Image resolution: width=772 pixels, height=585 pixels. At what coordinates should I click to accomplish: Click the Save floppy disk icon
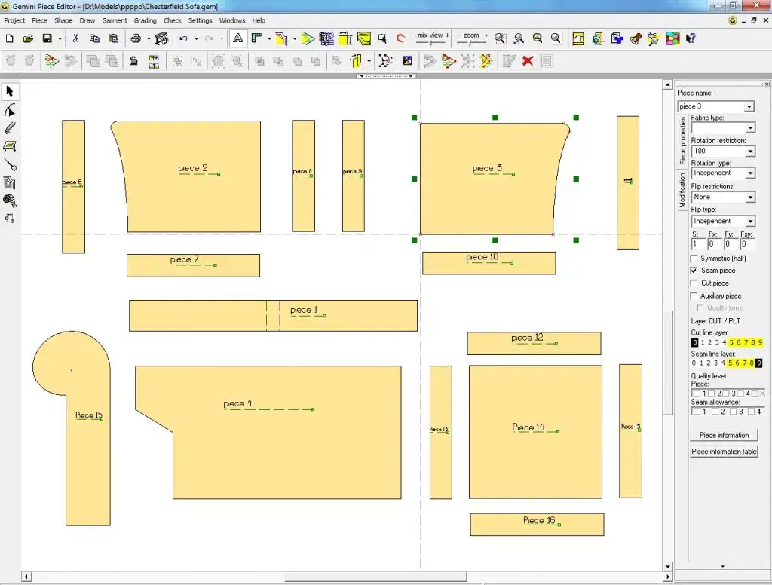point(47,38)
